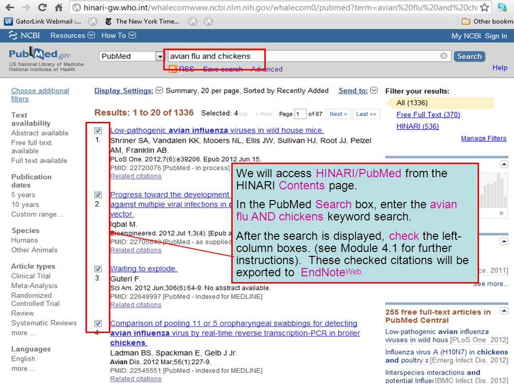Filter species by Other Animals
Screen dimensions: 514x385
34,250
